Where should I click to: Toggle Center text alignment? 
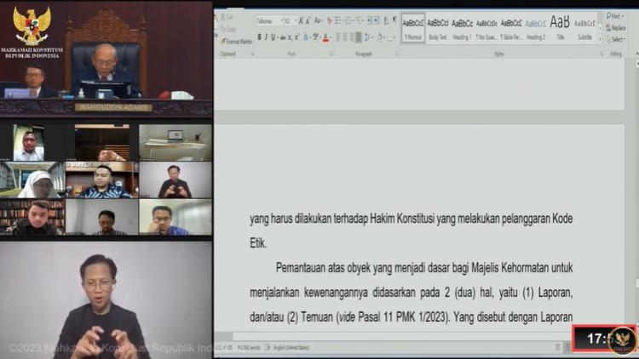click(345, 37)
